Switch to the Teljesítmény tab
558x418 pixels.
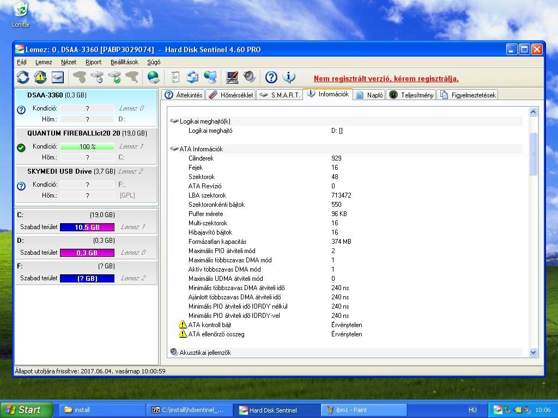click(411, 95)
